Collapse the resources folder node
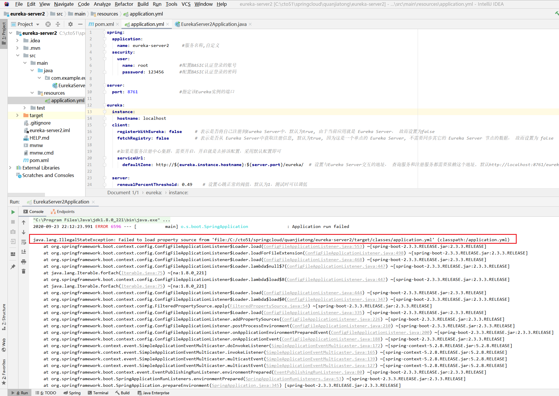The height and width of the screenshot is (396, 559). (x=32, y=93)
